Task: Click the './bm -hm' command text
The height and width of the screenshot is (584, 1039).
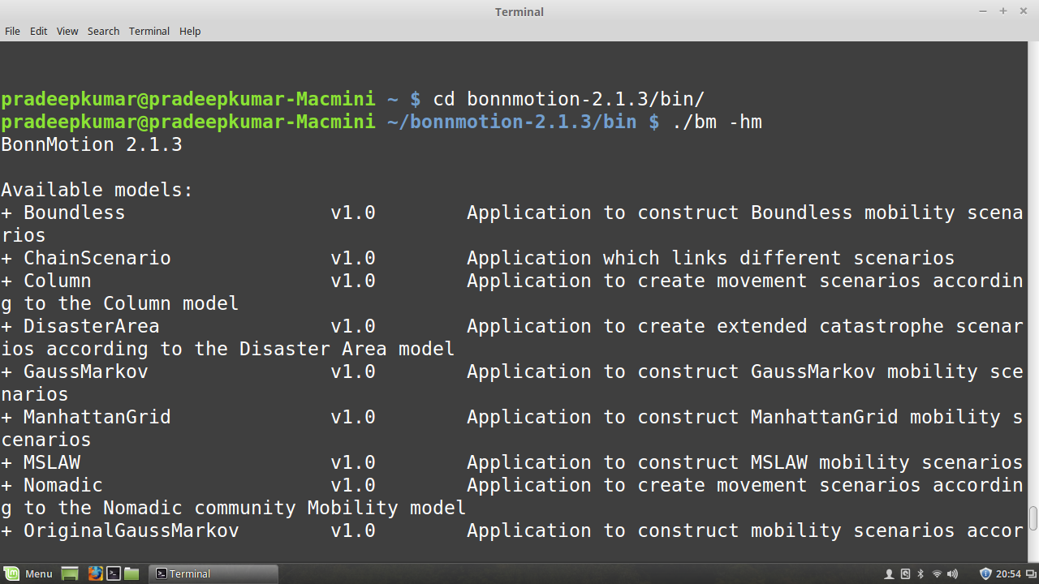Action: coord(717,122)
